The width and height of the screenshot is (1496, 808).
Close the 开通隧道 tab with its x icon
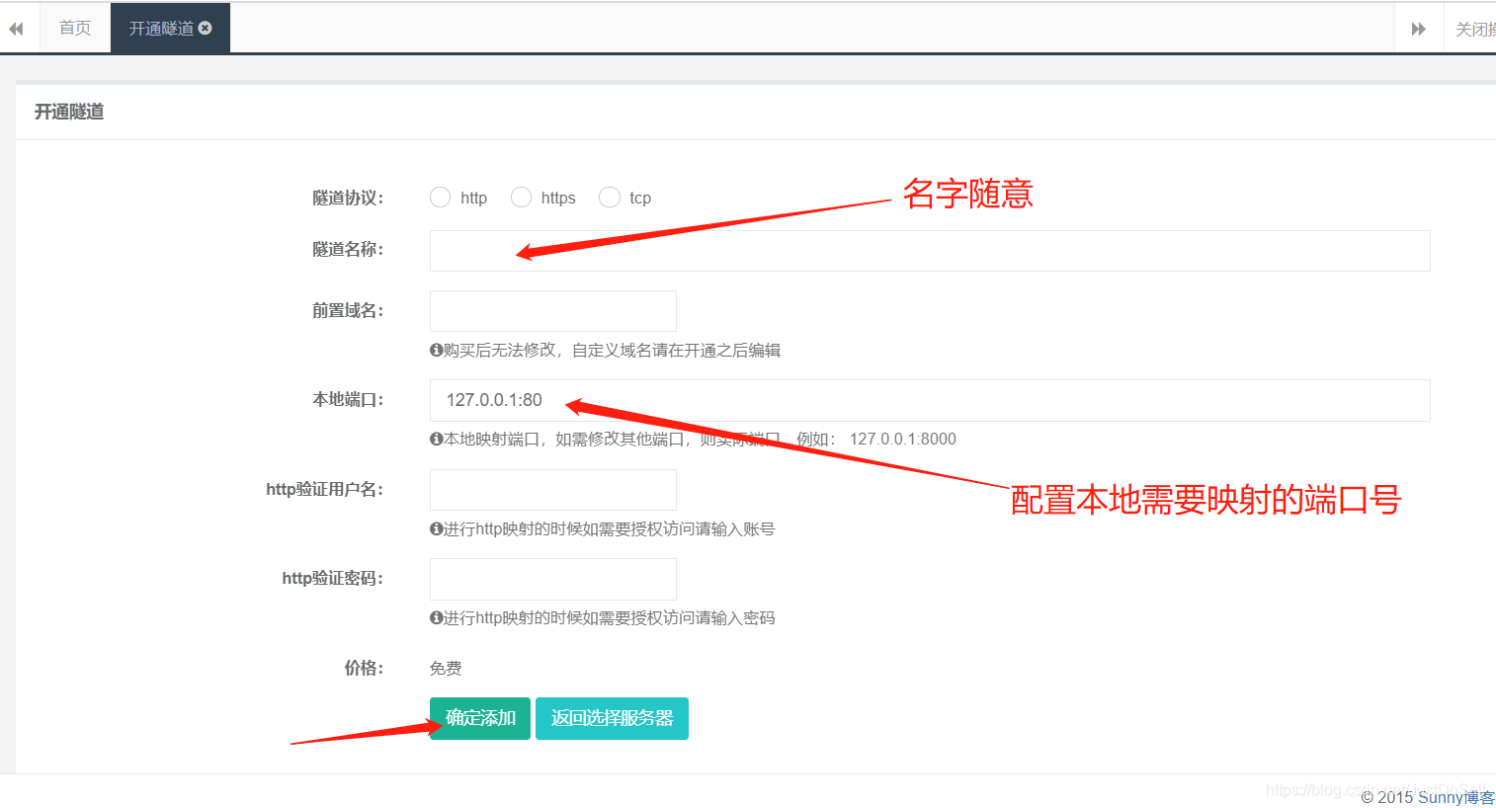[x=206, y=28]
